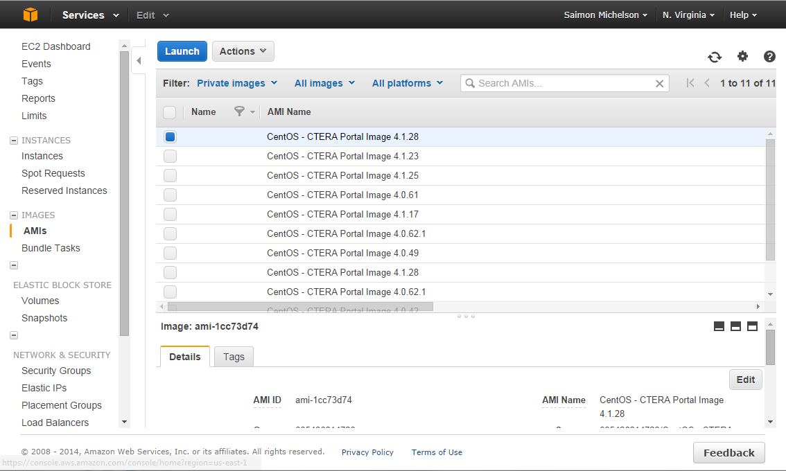This screenshot has height=471, width=786.
Task: Open Snapshots in sidebar
Action: [44, 318]
